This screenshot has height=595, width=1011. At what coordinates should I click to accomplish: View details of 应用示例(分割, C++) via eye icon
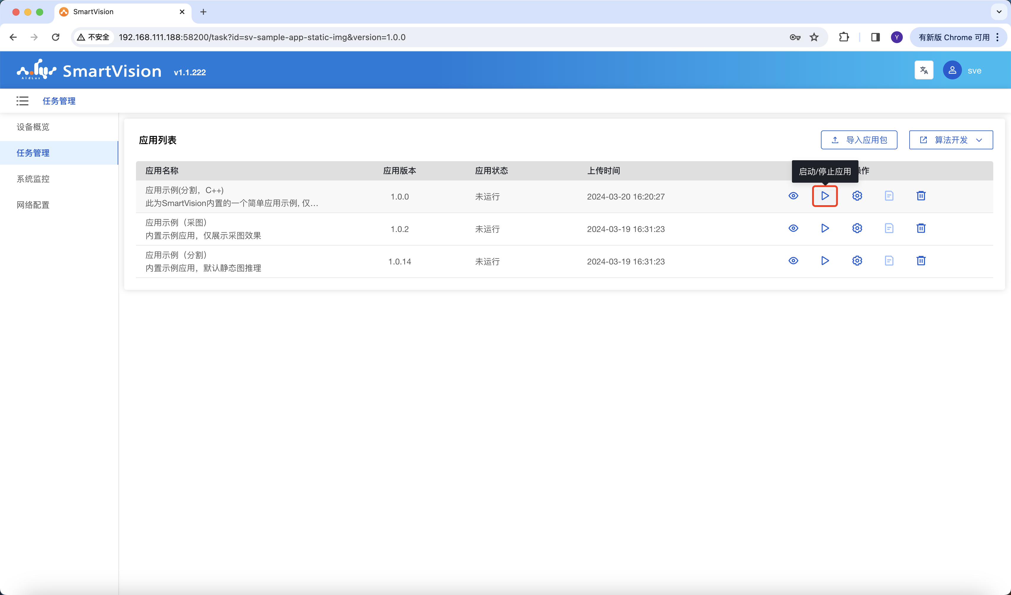coord(793,196)
